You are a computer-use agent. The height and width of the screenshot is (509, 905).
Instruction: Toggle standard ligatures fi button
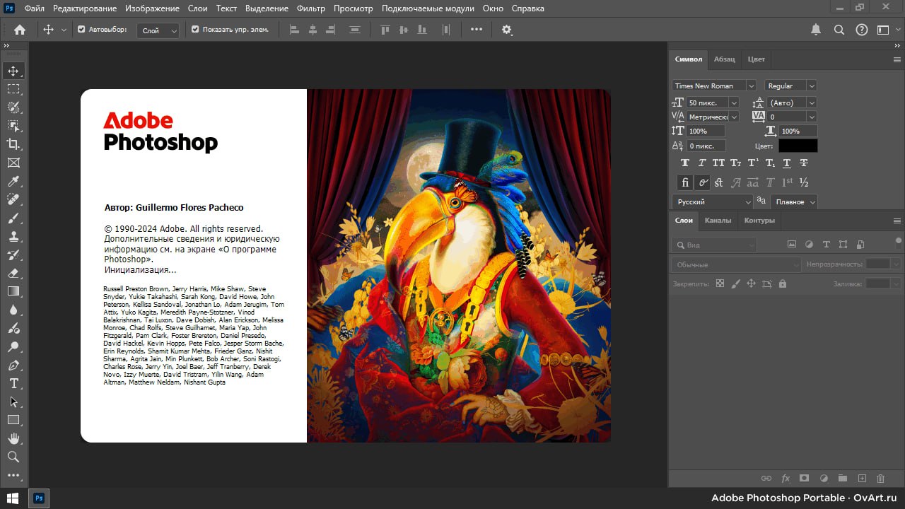tap(685, 182)
